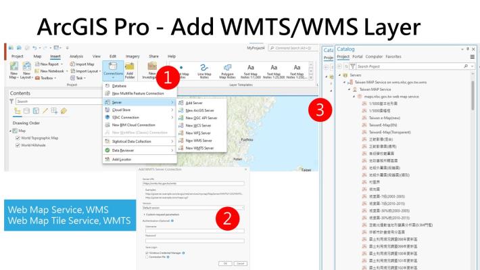Choose New WMS Server
480x270 pixels.
coord(201,140)
